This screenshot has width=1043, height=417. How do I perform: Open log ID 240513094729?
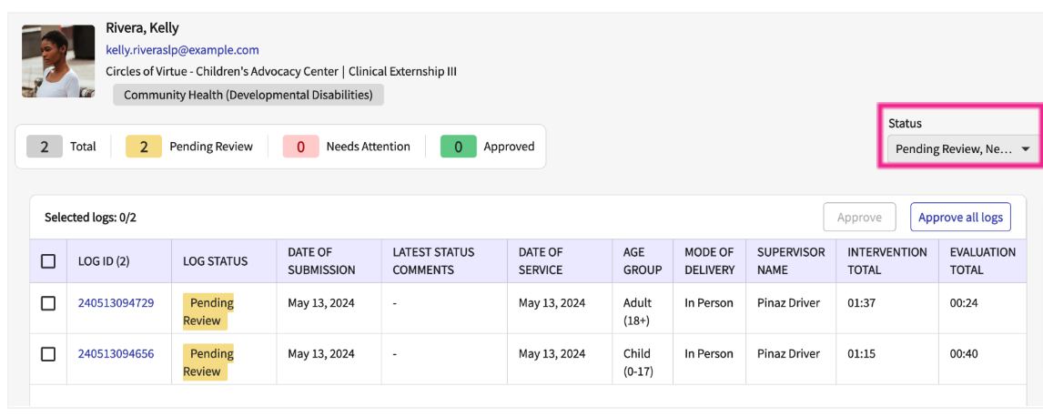point(116,303)
